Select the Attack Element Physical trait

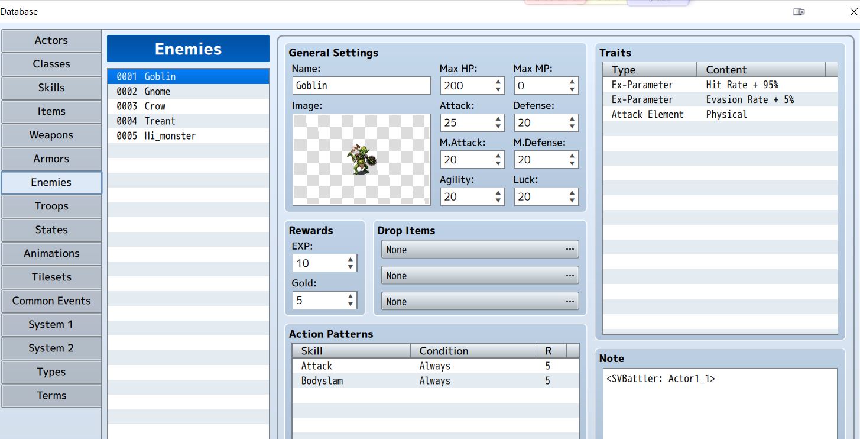tap(720, 114)
